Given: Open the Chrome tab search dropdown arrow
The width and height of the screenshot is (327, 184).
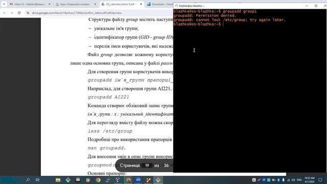Looking at the screenshot, I should coord(4,4).
